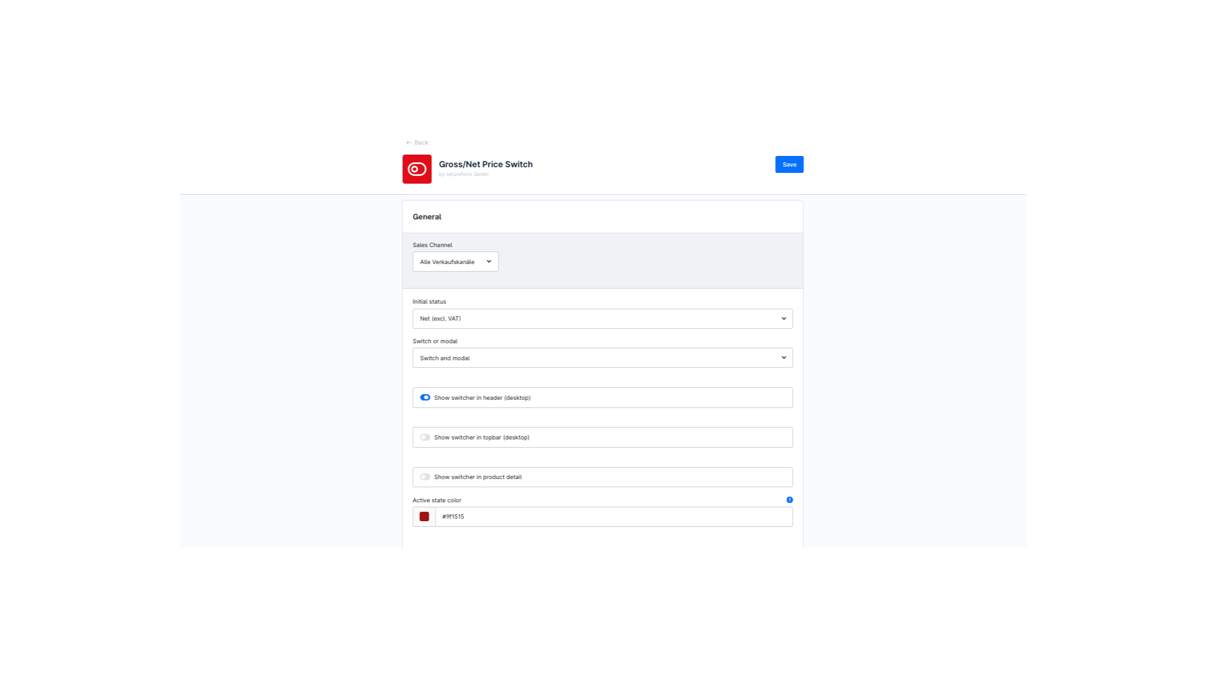The width and height of the screenshot is (1207, 679).
Task: Click the Gross/Net Price Switch title
Action: coord(485,164)
